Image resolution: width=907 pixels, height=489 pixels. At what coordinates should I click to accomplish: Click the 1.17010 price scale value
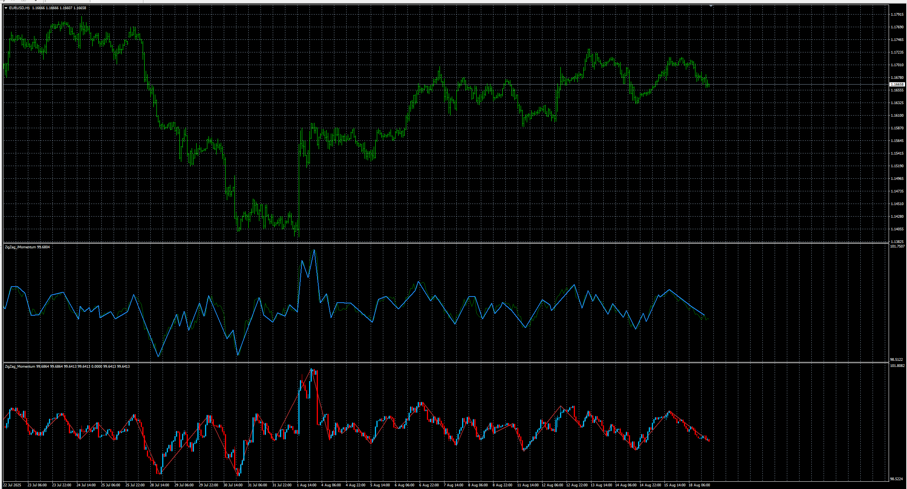pyautogui.click(x=897, y=65)
